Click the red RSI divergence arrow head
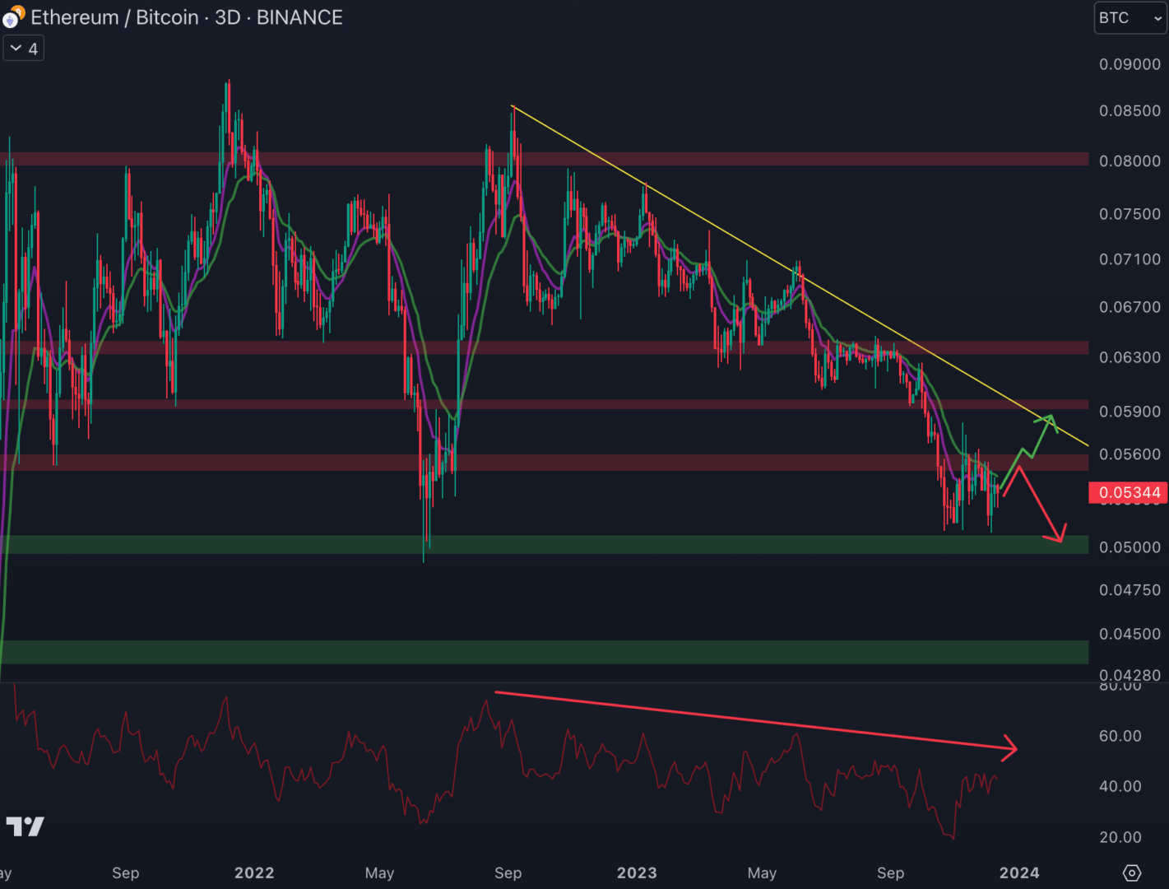 (x=1010, y=747)
